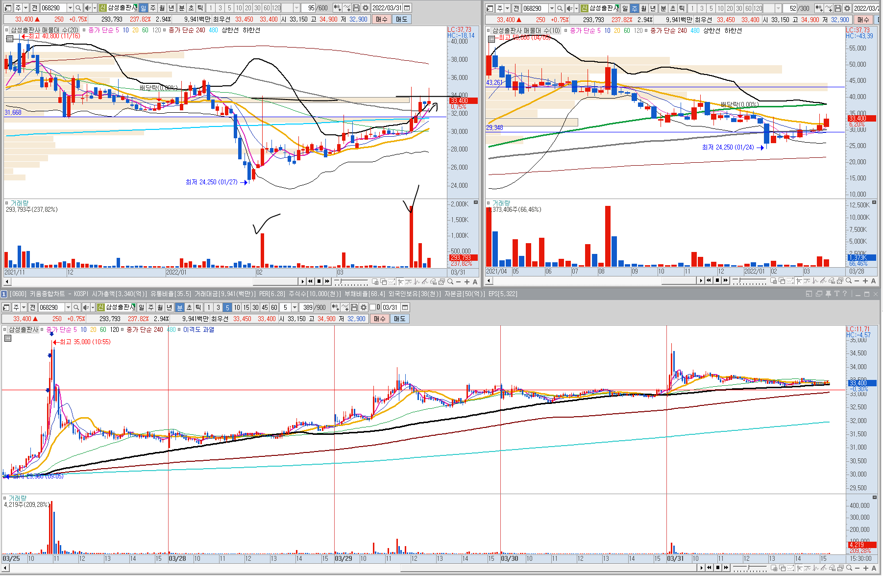Zoom in with plus in top-left chart

[x=466, y=282]
